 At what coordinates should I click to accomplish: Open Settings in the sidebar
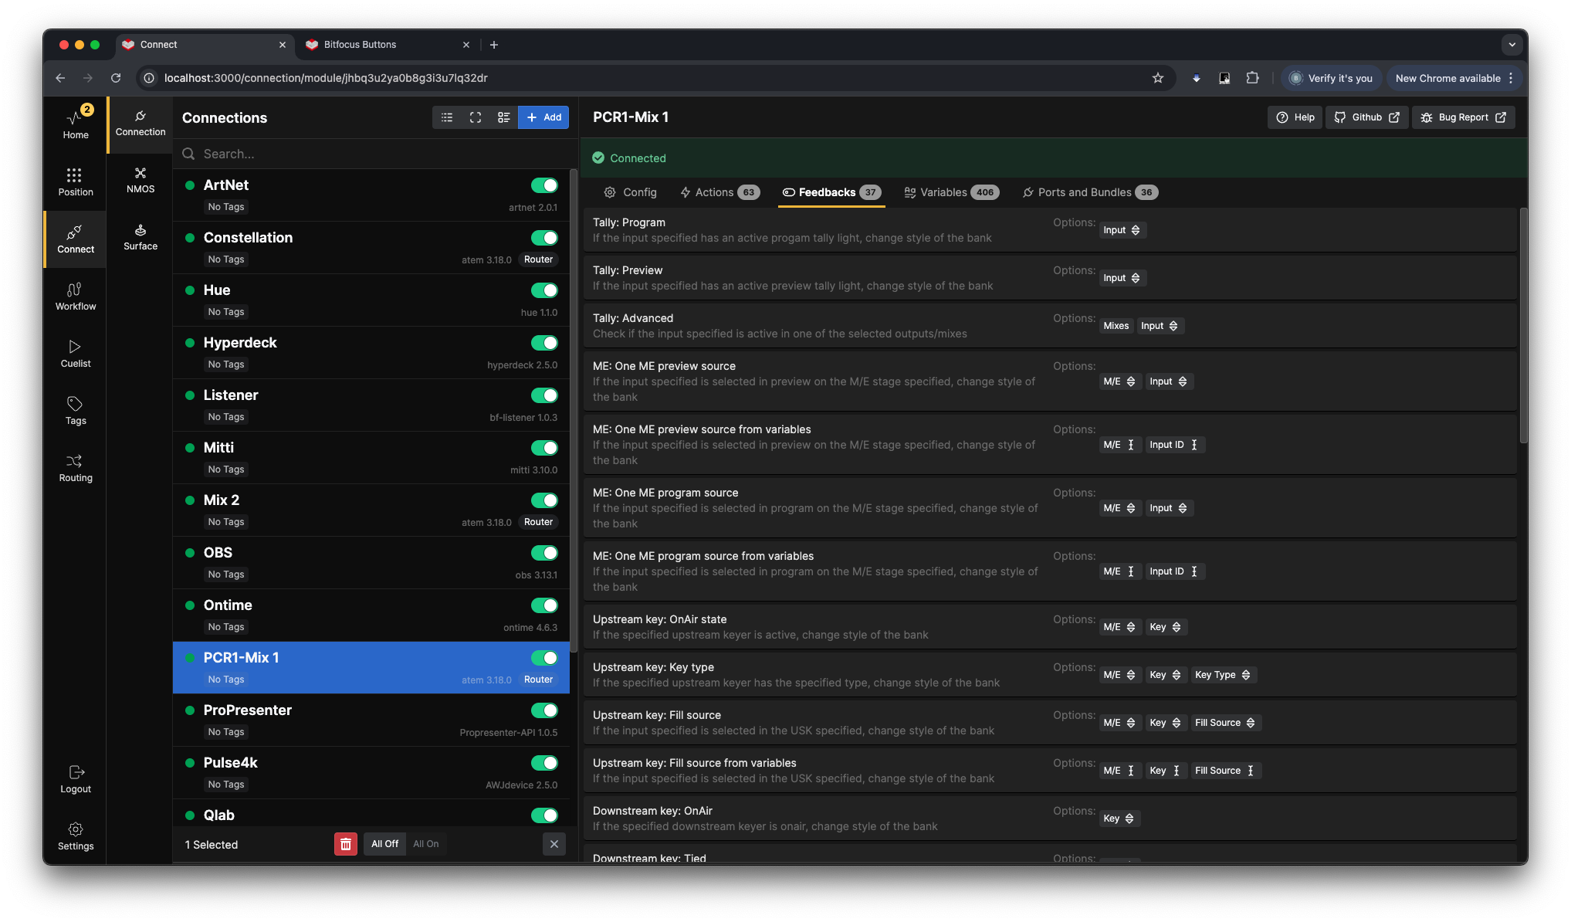[x=76, y=836]
